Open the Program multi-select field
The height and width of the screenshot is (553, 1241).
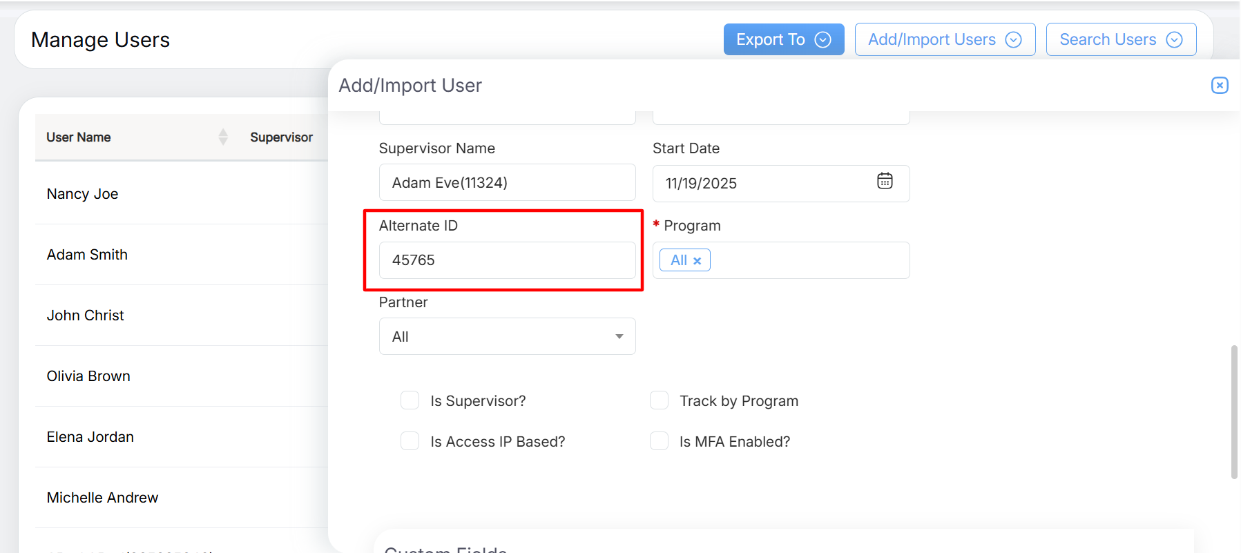[808, 260]
